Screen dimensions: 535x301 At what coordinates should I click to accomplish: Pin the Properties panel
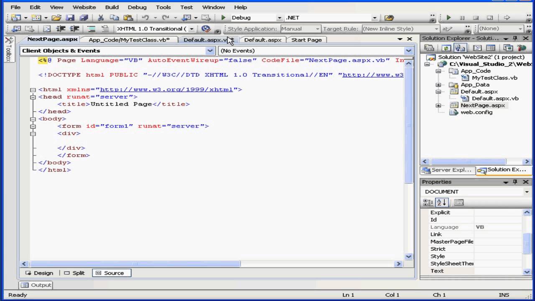pyautogui.click(x=515, y=182)
